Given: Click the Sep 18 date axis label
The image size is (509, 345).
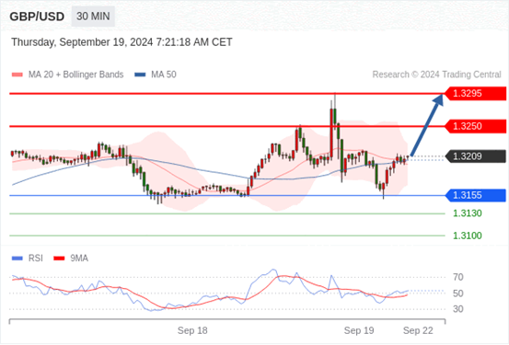Looking at the screenshot, I should tap(192, 330).
